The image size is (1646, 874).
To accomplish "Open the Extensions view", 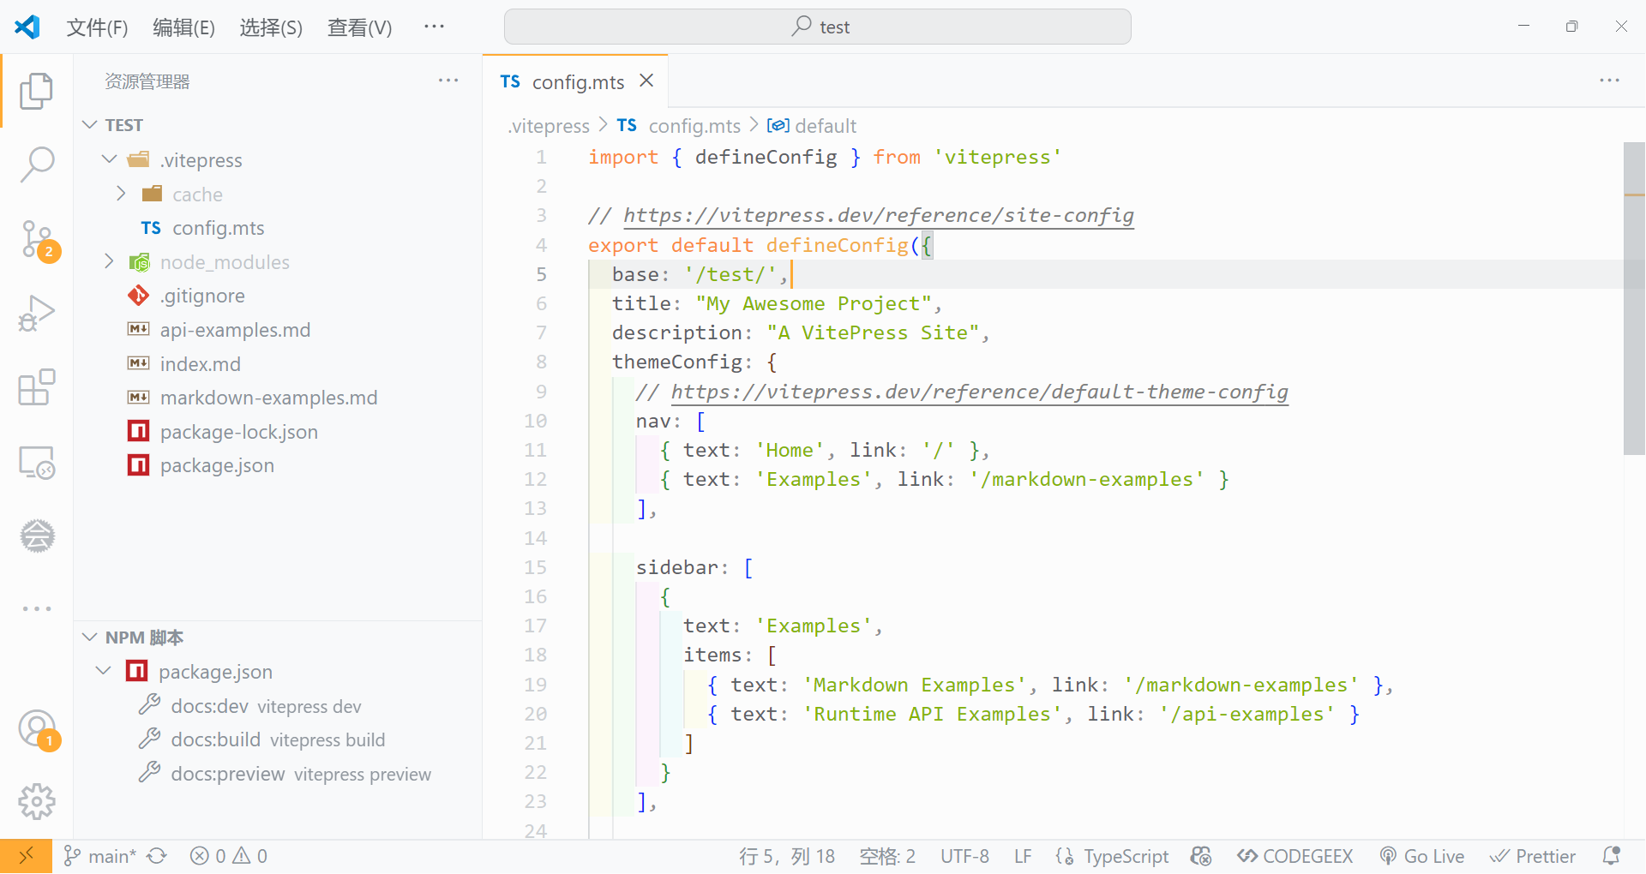I will pos(37,387).
